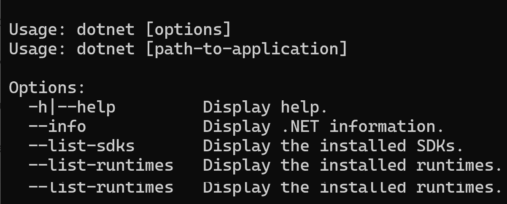This screenshot has height=204, width=507.
Task: Click "installed" in the SDKs description
Action: 363,146
